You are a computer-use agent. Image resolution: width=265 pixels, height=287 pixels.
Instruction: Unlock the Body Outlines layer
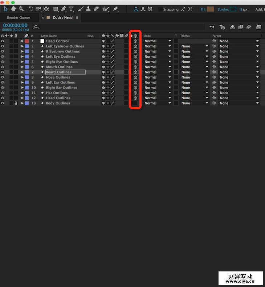[16, 103]
